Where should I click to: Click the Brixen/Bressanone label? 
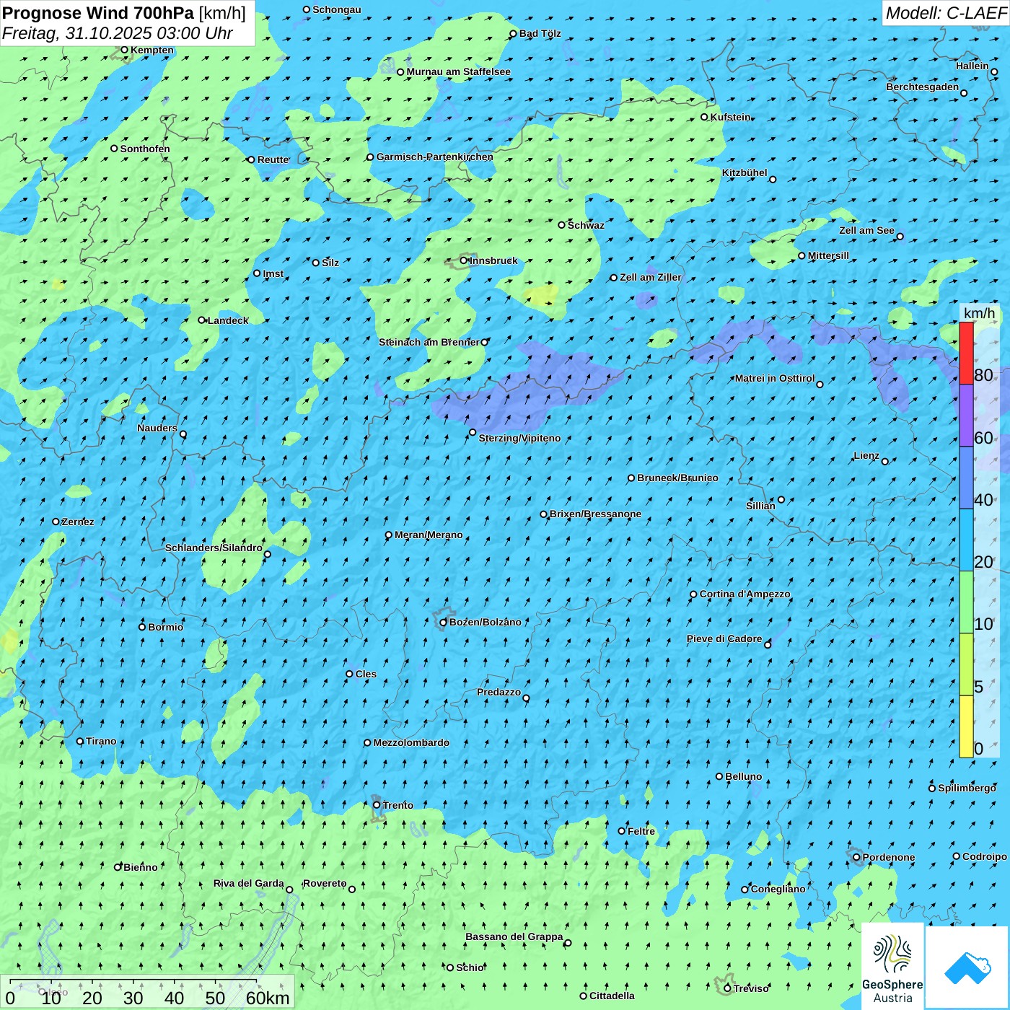595,514
